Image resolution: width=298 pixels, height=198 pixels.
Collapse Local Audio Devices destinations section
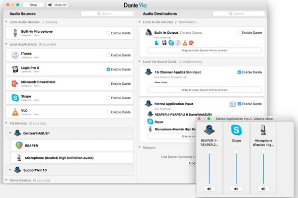coord(140,22)
